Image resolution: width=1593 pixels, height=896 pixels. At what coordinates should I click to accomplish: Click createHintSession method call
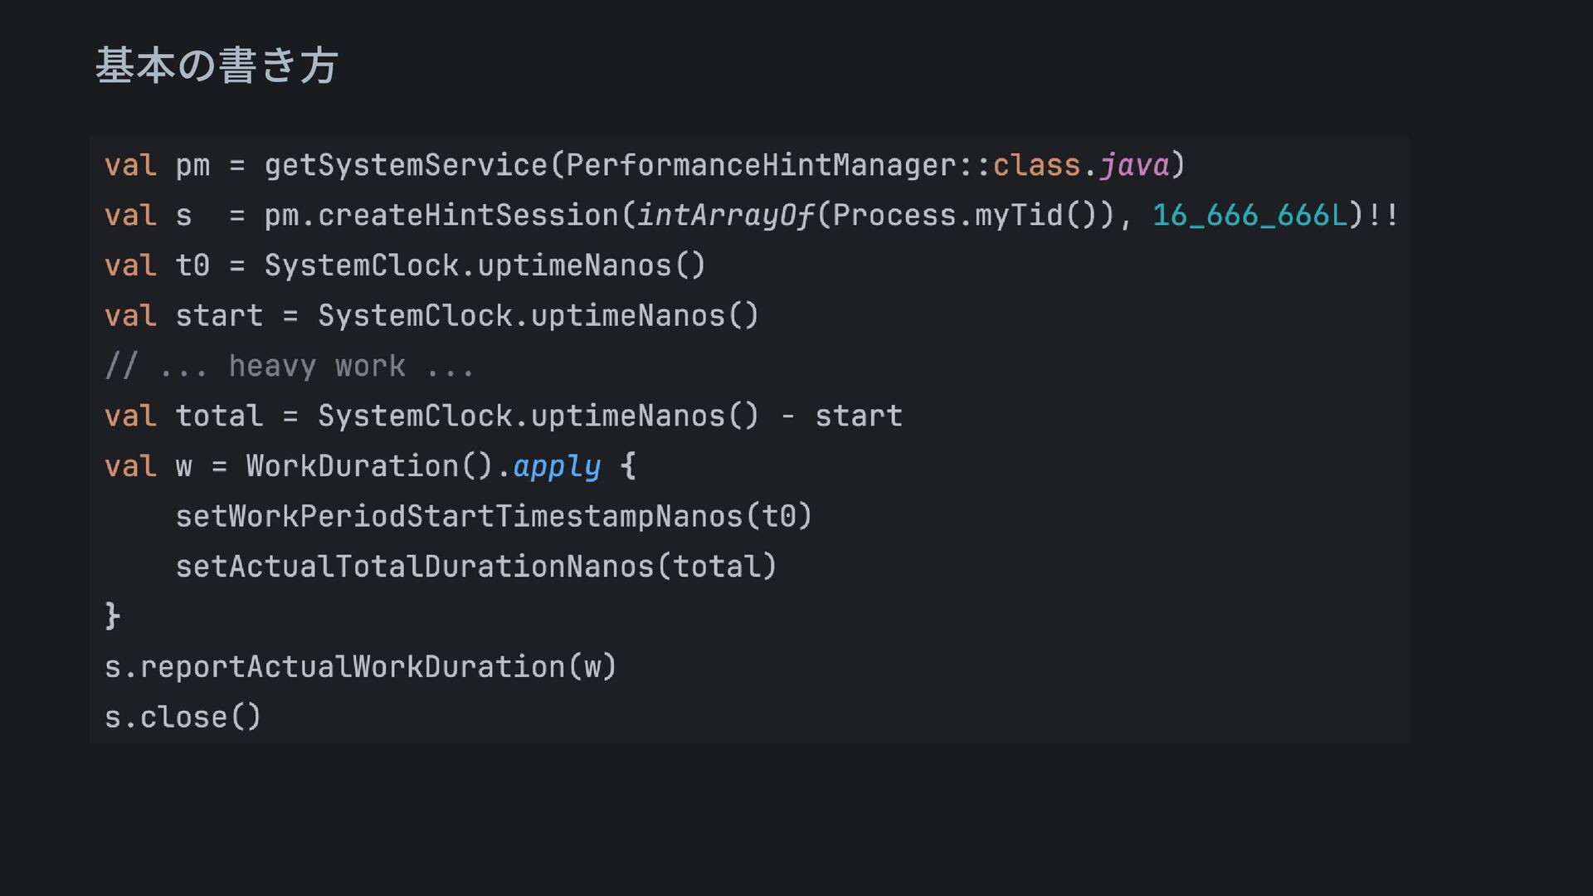click(468, 216)
